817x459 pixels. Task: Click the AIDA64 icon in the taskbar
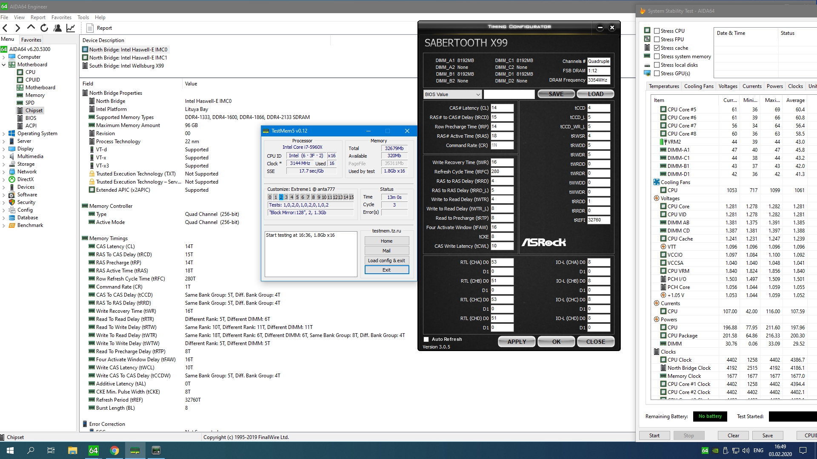93,450
